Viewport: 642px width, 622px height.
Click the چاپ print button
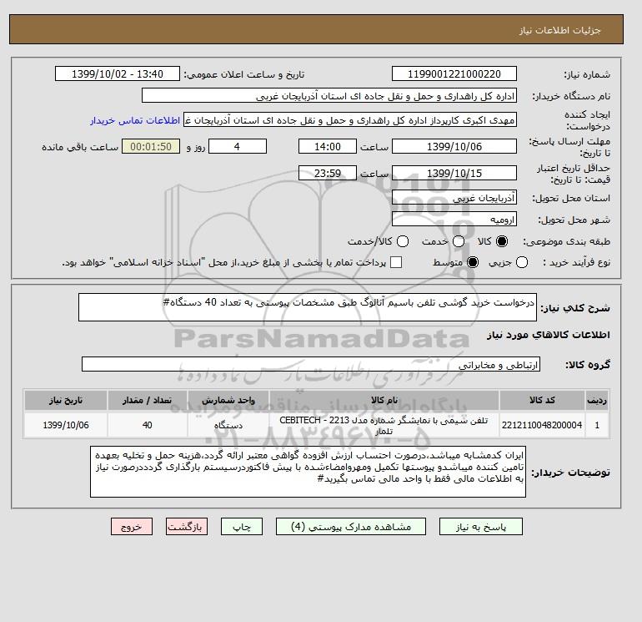(242, 527)
